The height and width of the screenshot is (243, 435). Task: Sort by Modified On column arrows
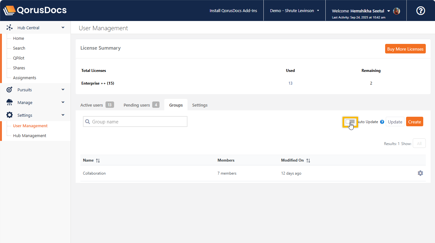coord(308,161)
